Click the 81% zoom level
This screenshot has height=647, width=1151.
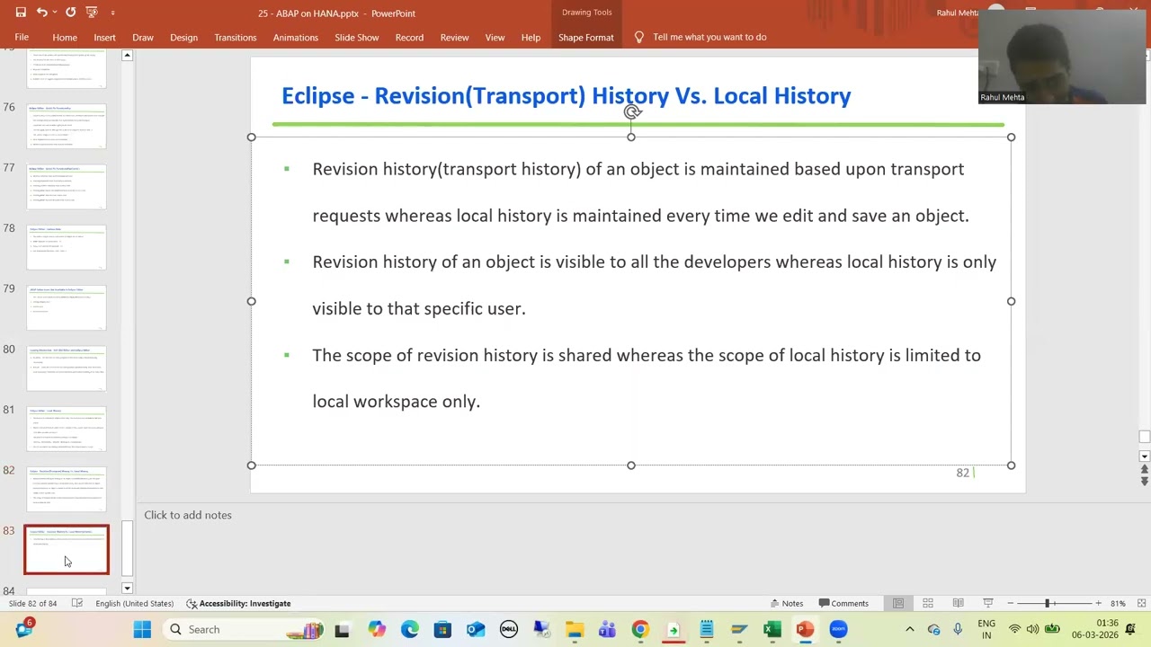point(1118,603)
